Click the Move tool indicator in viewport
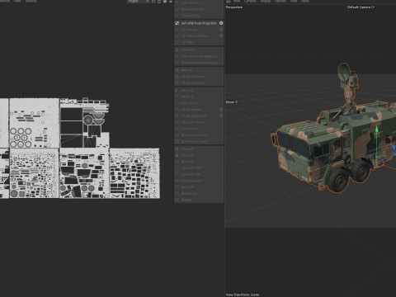The image size is (396, 297). (232, 102)
